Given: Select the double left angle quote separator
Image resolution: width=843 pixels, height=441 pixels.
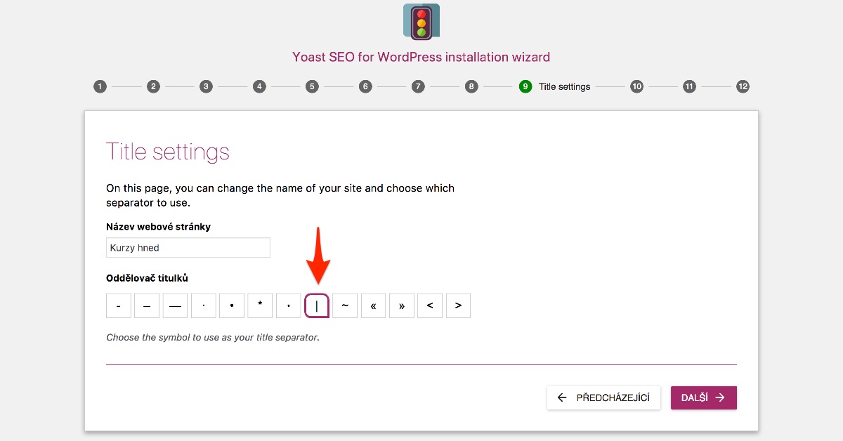Looking at the screenshot, I should (x=373, y=305).
